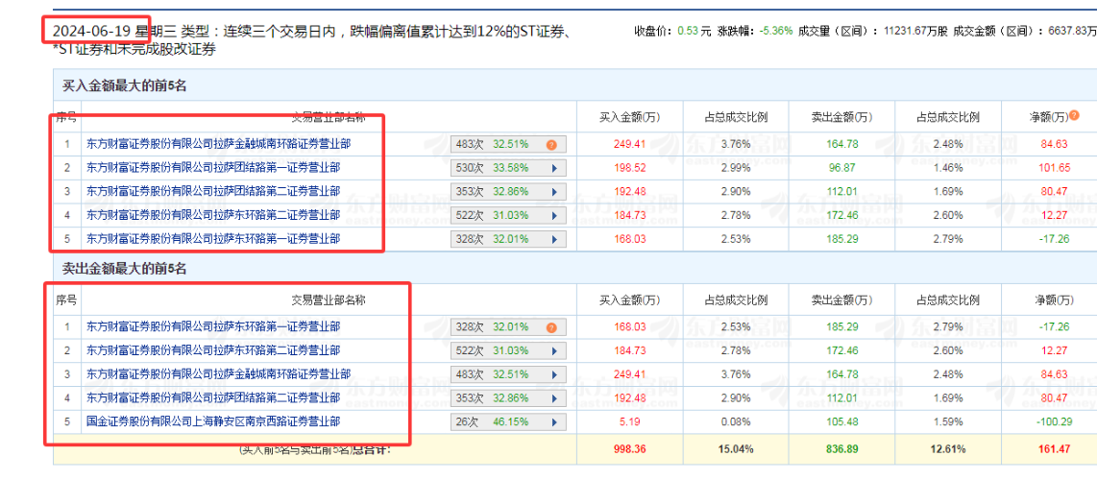Click the orange question icon in the top sellers' 328次 row

[x=551, y=327]
